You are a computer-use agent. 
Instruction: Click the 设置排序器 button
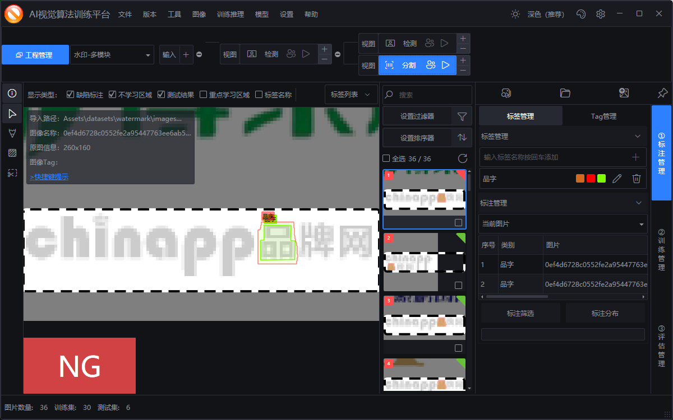[417, 137]
